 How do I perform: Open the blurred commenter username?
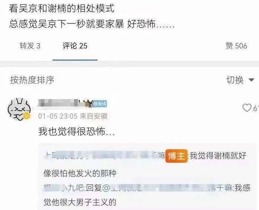click(x=58, y=103)
